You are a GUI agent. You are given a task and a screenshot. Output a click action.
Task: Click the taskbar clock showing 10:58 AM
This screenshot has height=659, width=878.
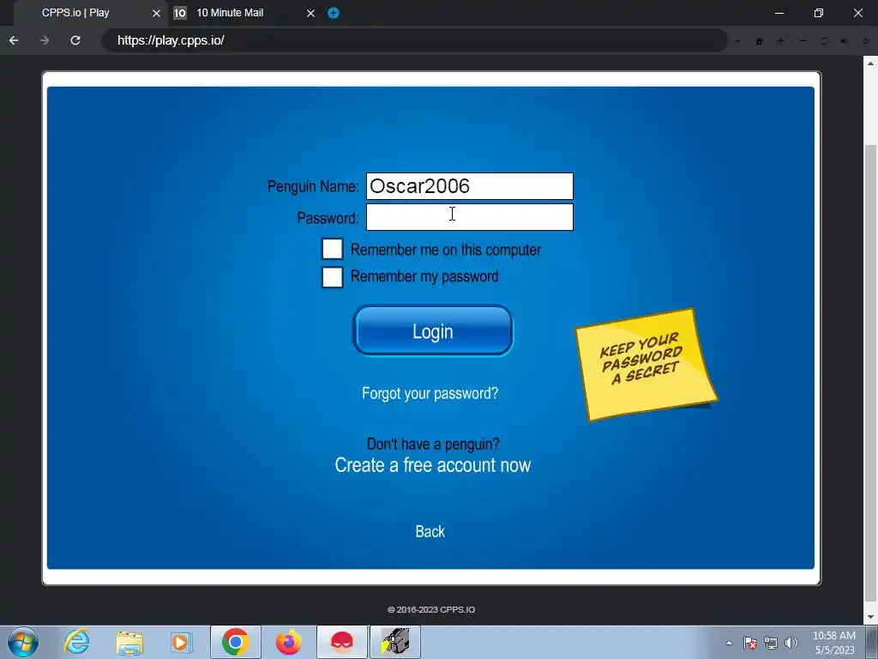[x=833, y=642]
